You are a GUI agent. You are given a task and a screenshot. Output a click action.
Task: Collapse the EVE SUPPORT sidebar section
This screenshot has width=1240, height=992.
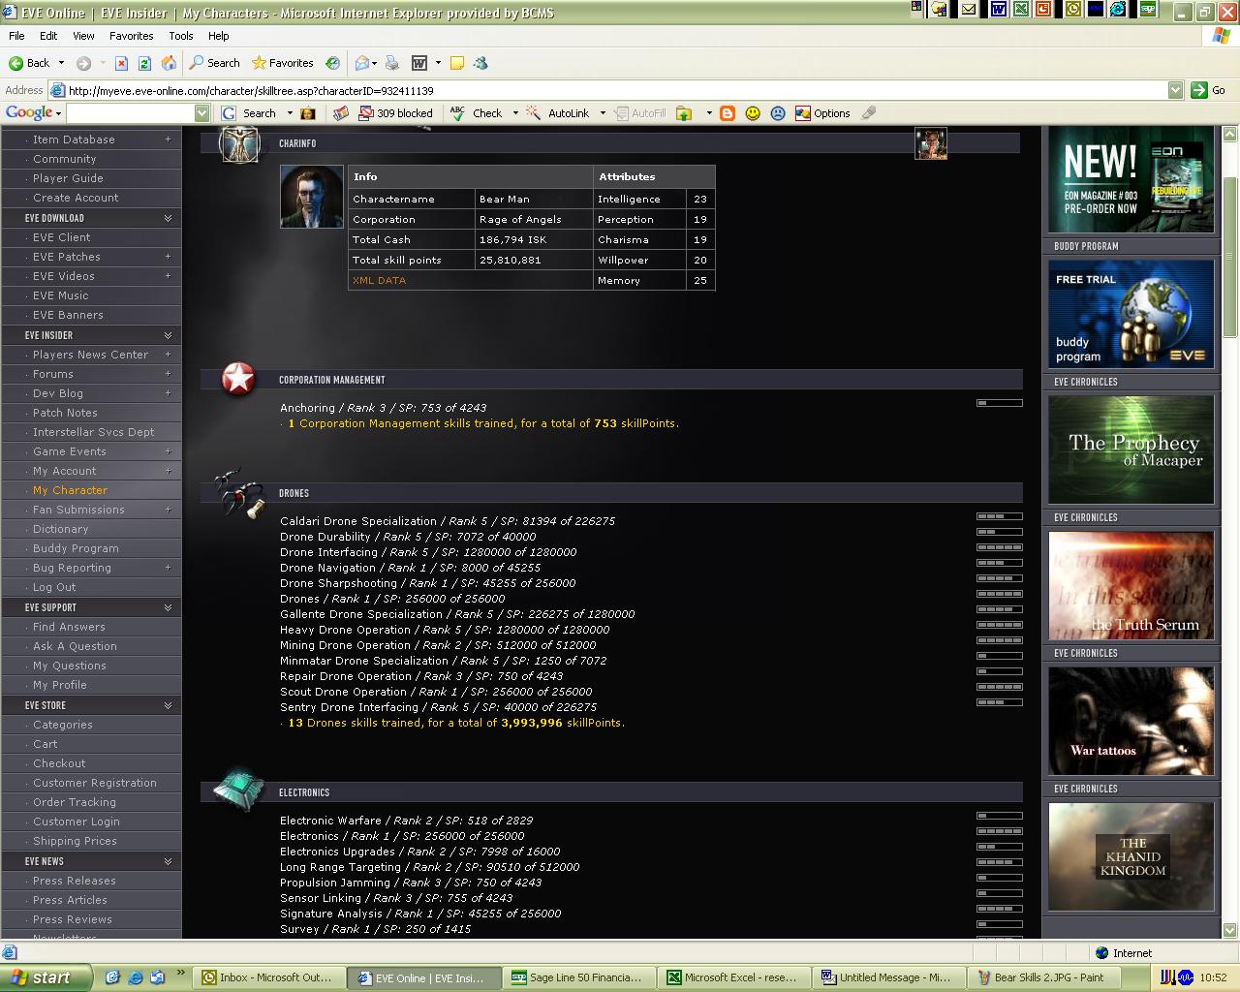coord(168,607)
